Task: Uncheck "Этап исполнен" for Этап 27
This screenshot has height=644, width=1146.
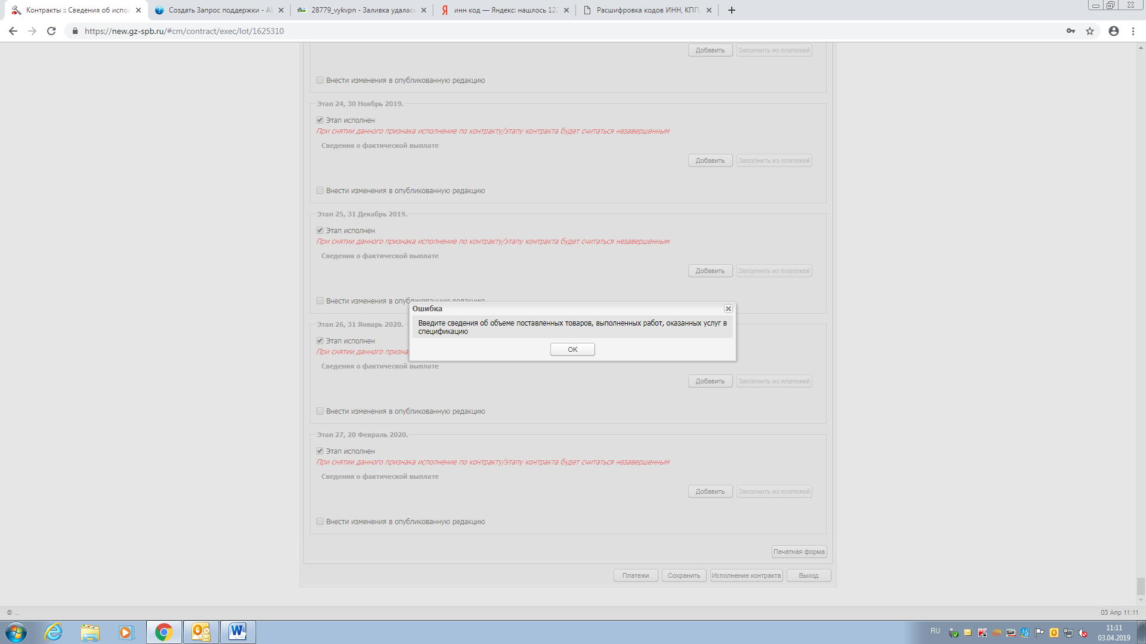Action: coord(320,451)
